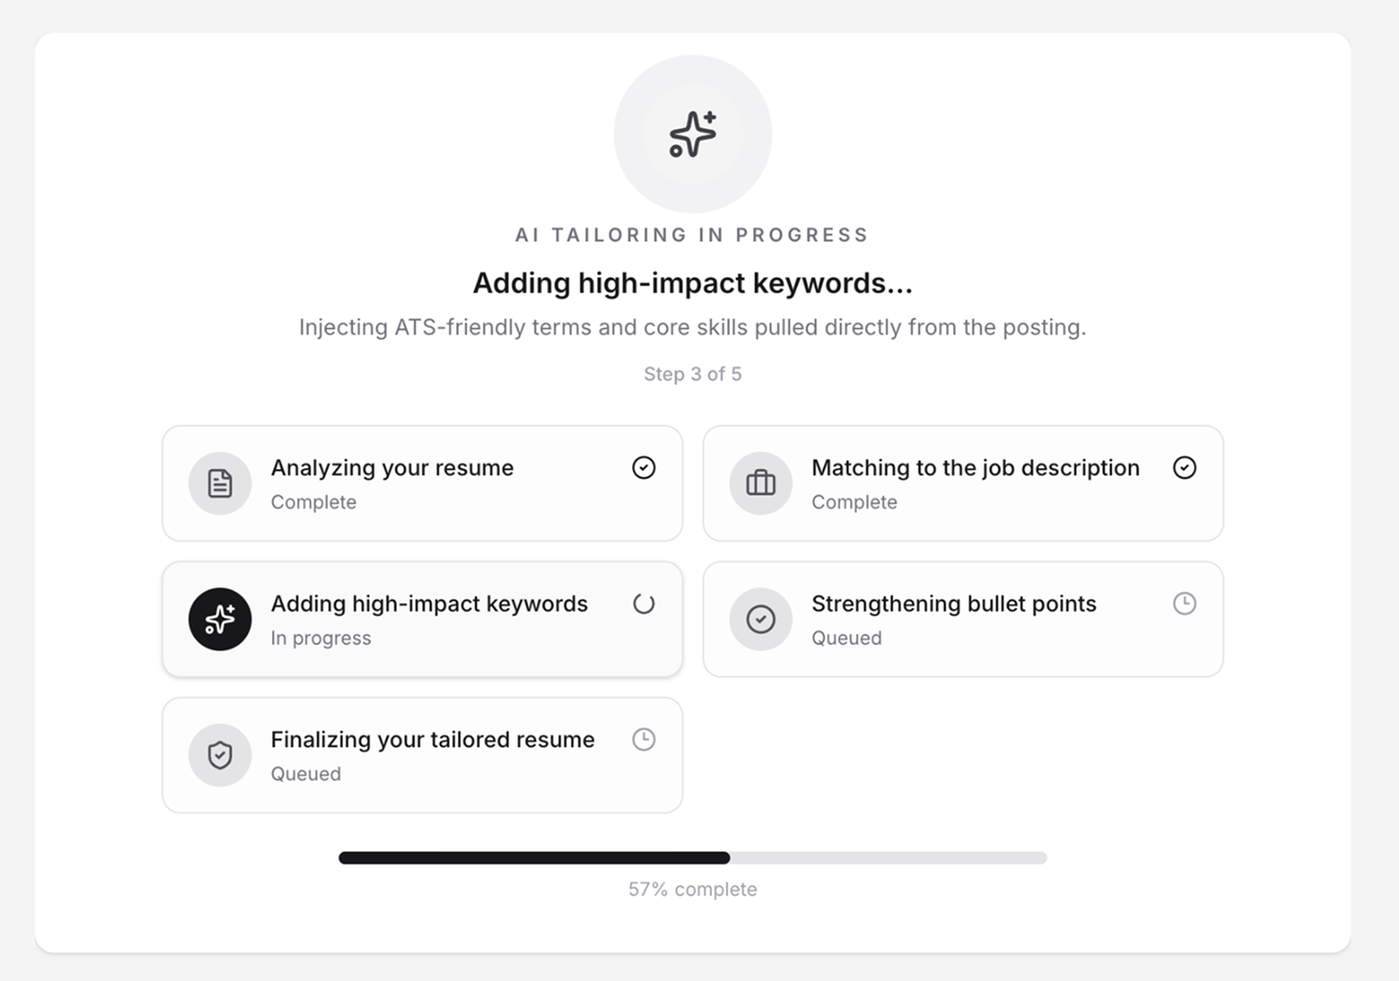Screen dimensions: 1399x981
Task: Select the Analyzing your resume step card
Action: coord(422,483)
